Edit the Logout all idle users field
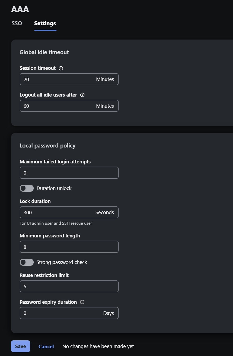This screenshot has height=356, width=233. [x=69, y=106]
